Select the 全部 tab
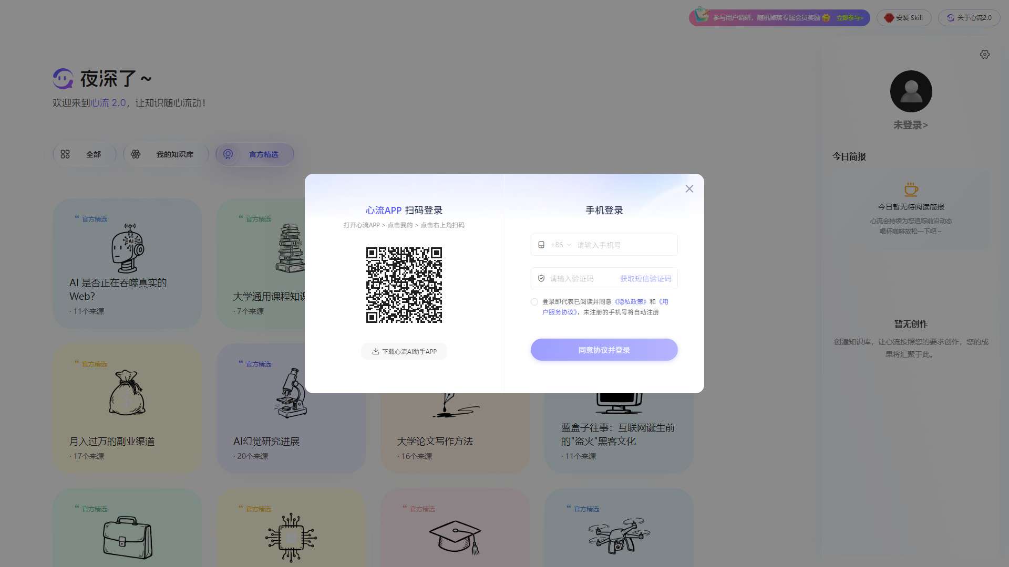 [x=85, y=154]
